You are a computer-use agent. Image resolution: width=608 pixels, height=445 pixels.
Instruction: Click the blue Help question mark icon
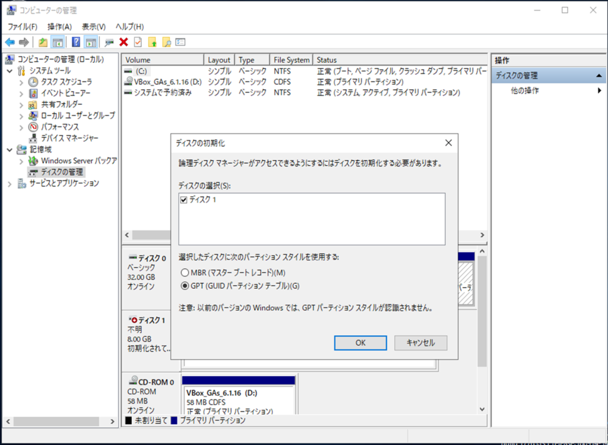76,42
